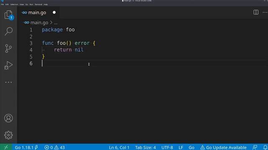This screenshot has height=150, width=268.
Task: Click 'foo' package name on line 1
Action: click(70, 30)
